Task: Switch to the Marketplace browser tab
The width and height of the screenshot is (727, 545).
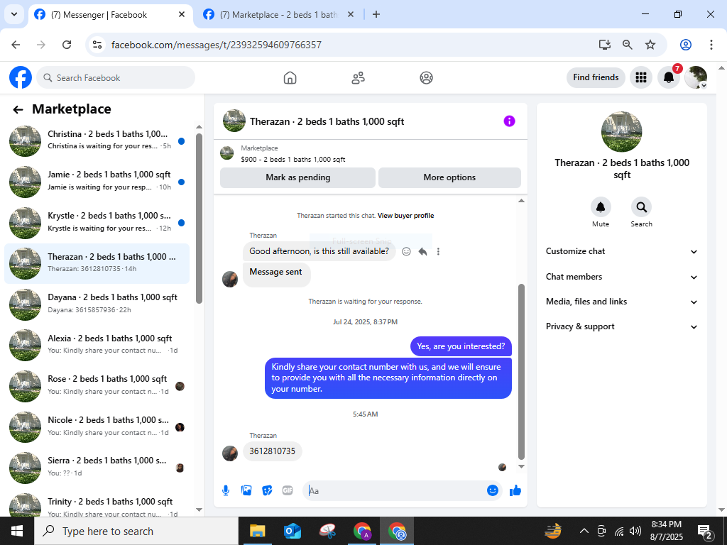Action: click(x=278, y=15)
